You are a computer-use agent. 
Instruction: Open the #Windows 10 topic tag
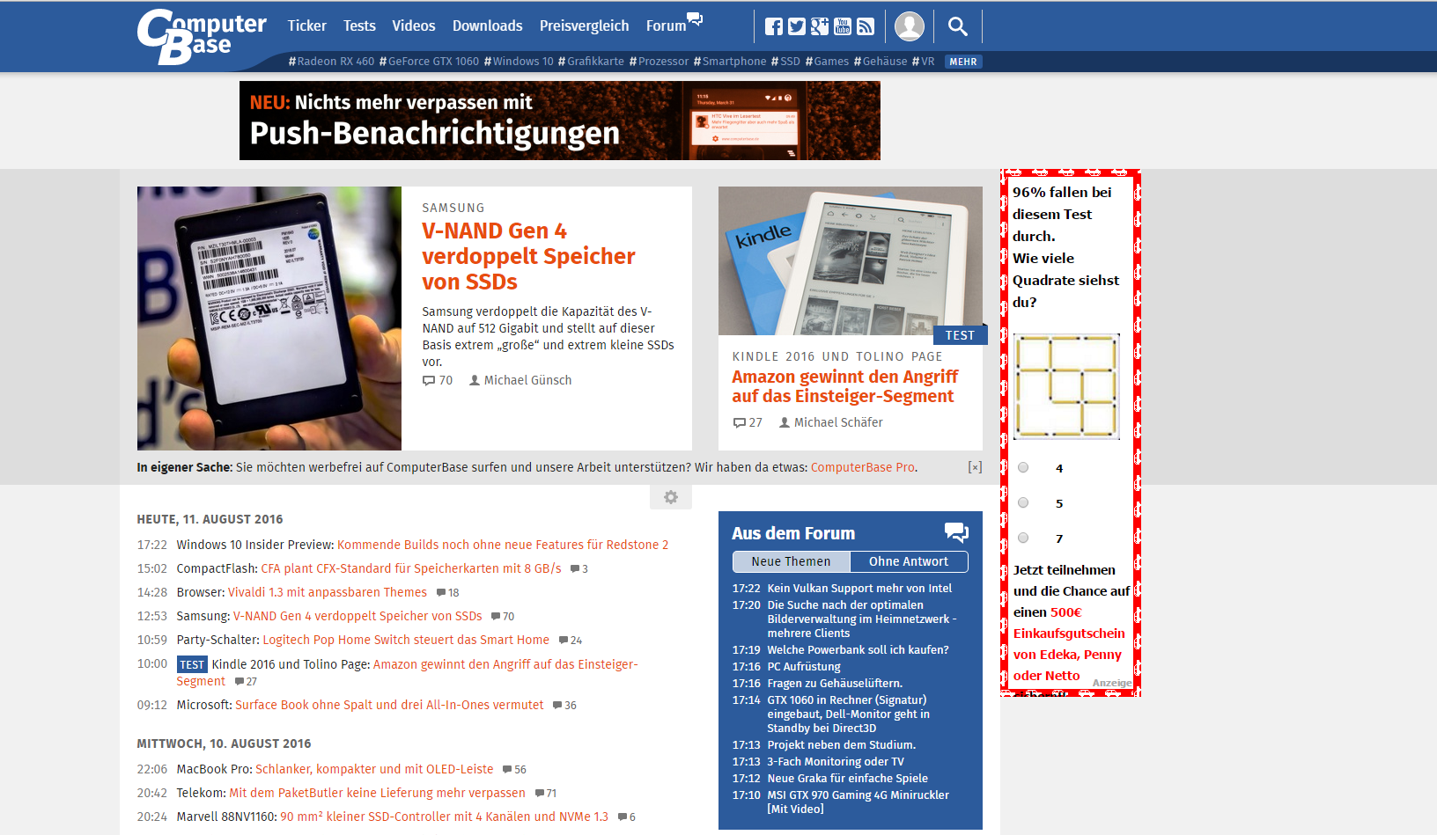click(x=519, y=62)
